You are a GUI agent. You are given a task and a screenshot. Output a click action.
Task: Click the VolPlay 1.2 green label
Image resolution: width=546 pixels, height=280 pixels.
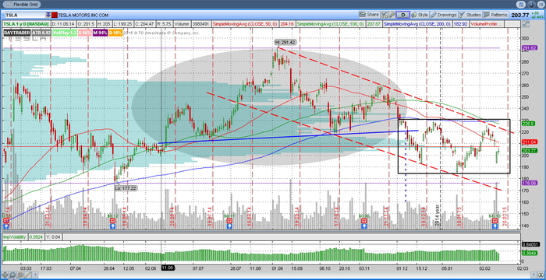coord(65,33)
